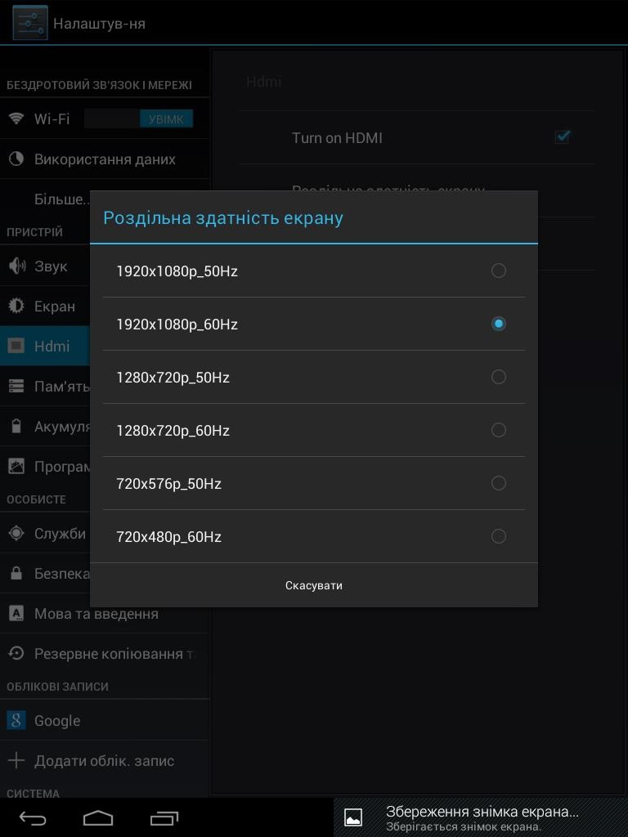Viewport: 628px width, 837px height.
Task: Select the 1920x1080p_50Hz radio button
Action: tap(498, 271)
